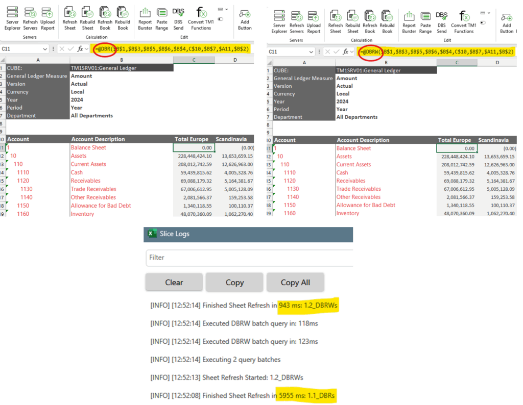Click Upload Report in the DBR formula window

(x=47, y=19)
